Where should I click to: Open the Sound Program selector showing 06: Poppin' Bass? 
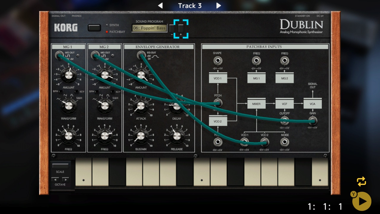(149, 28)
